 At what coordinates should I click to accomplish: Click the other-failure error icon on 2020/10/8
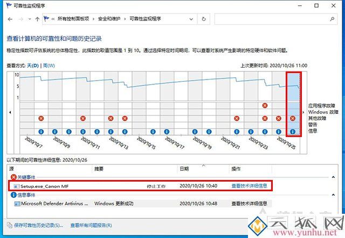click(x=41, y=118)
